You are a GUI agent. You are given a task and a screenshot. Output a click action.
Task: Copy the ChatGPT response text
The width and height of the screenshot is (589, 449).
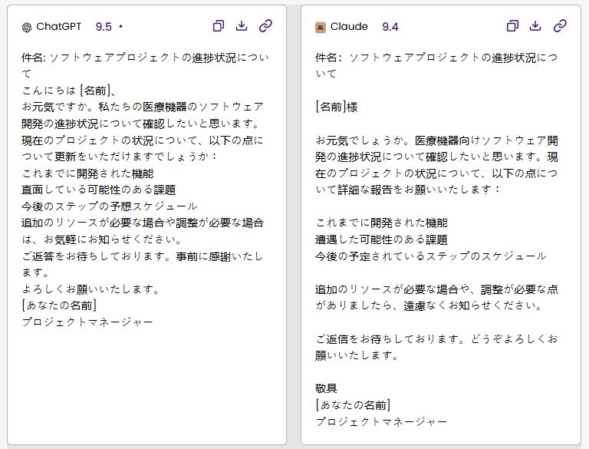click(219, 26)
